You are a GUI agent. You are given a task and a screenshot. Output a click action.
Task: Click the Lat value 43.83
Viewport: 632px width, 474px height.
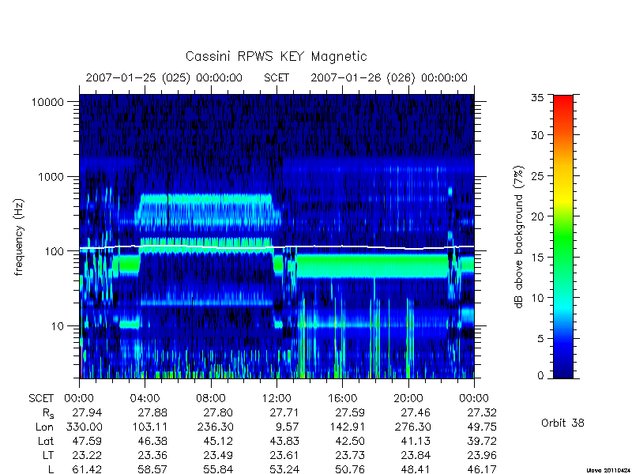coord(284,442)
